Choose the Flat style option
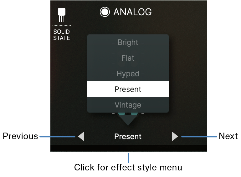 click(x=128, y=58)
